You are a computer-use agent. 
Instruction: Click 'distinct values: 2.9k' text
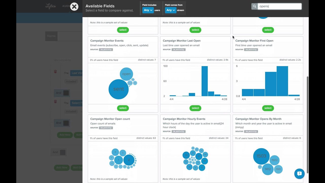[x=218, y=60]
